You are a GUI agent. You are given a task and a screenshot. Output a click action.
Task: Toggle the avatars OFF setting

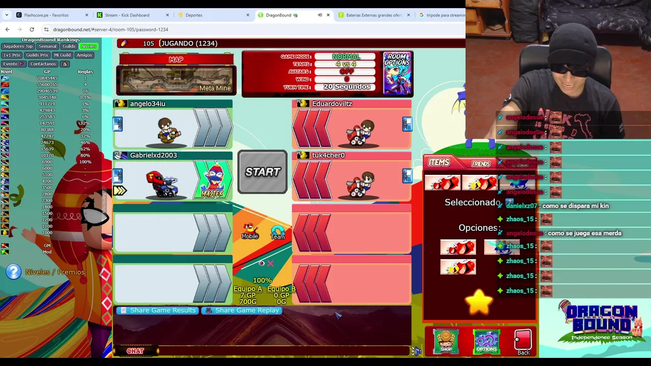pyautogui.click(x=346, y=72)
